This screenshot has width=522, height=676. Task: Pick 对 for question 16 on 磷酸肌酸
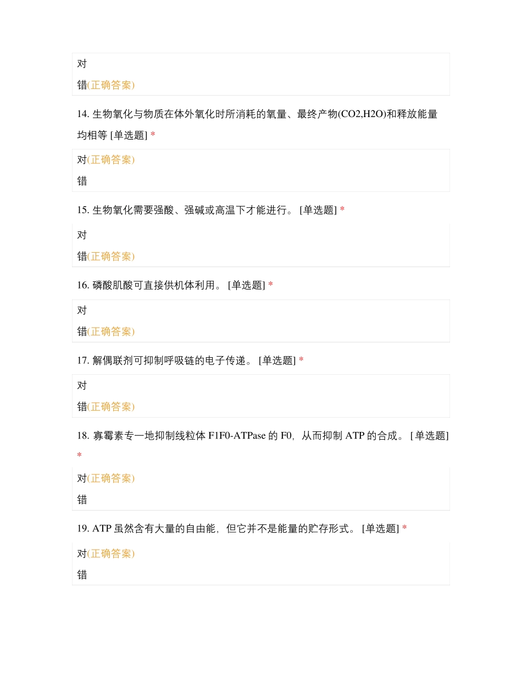pyautogui.click(x=82, y=310)
